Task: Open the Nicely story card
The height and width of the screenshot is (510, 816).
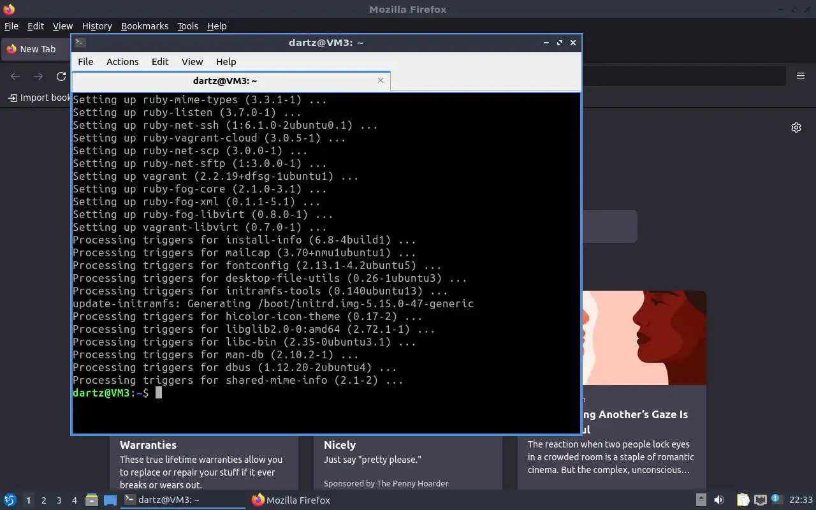Action: (408, 462)
